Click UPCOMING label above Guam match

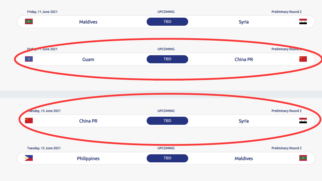pyautogui.click(x=166, y=49)
